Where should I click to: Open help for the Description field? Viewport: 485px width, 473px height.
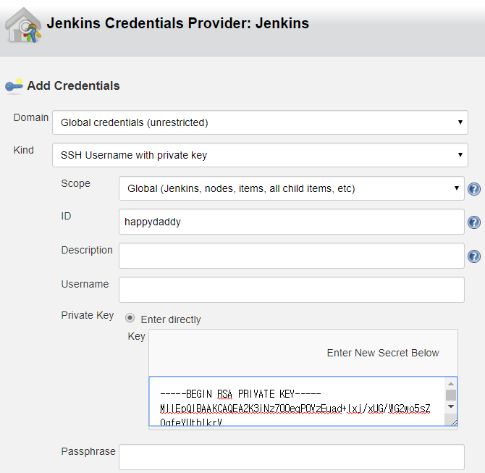pyautogui.click(x=474, y=256)
